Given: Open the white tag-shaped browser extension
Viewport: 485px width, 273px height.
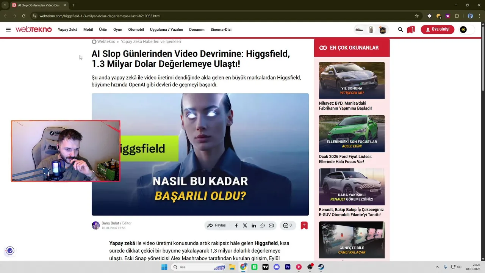Looking at the screenshot, I should 429,16.
